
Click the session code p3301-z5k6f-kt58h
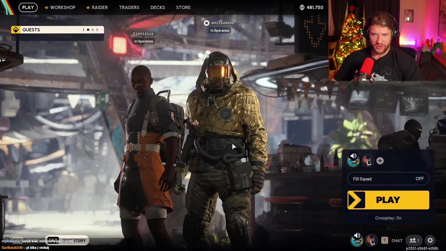click(x=422, y=249)
